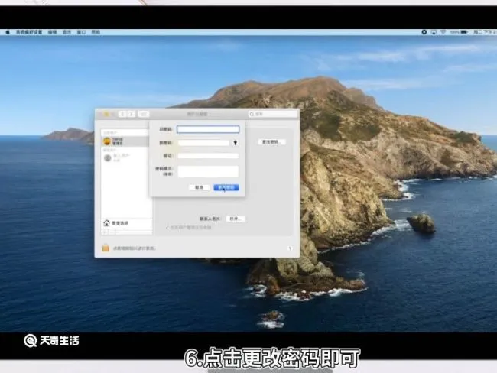Open the 系统偏好设置 menu
This screenshot has width=497, height=373.
pos(29,32)
